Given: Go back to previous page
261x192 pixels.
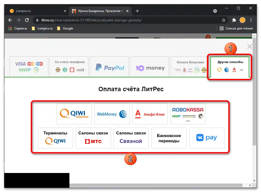Looking at the screenshot, I should click(x=10, y=20).
